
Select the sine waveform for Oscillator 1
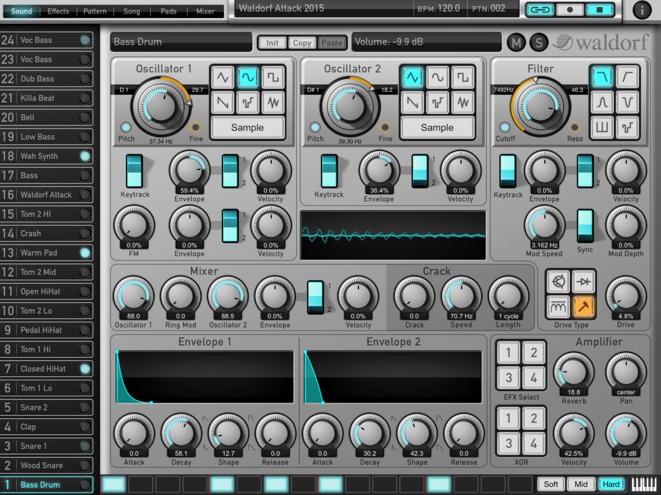[249, 78]
